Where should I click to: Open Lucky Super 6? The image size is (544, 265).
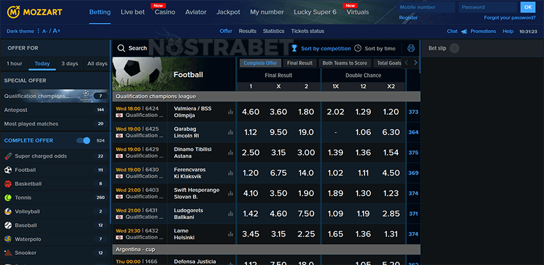[x=315, y=12]
